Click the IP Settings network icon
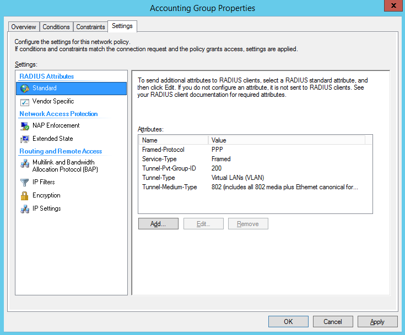 tap(25, 209)
